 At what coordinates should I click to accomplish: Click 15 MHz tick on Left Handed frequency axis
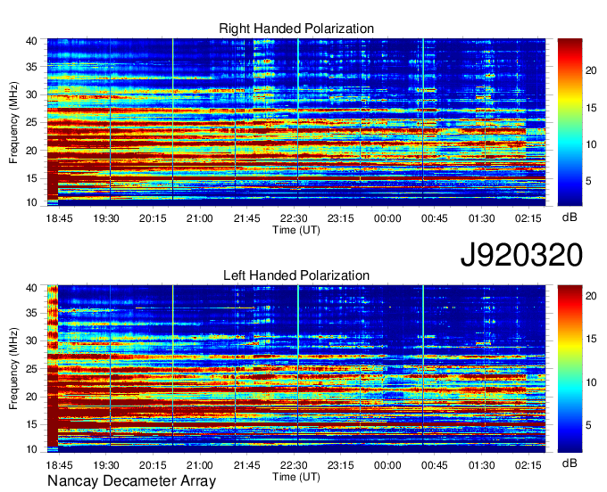click(31, 424)
